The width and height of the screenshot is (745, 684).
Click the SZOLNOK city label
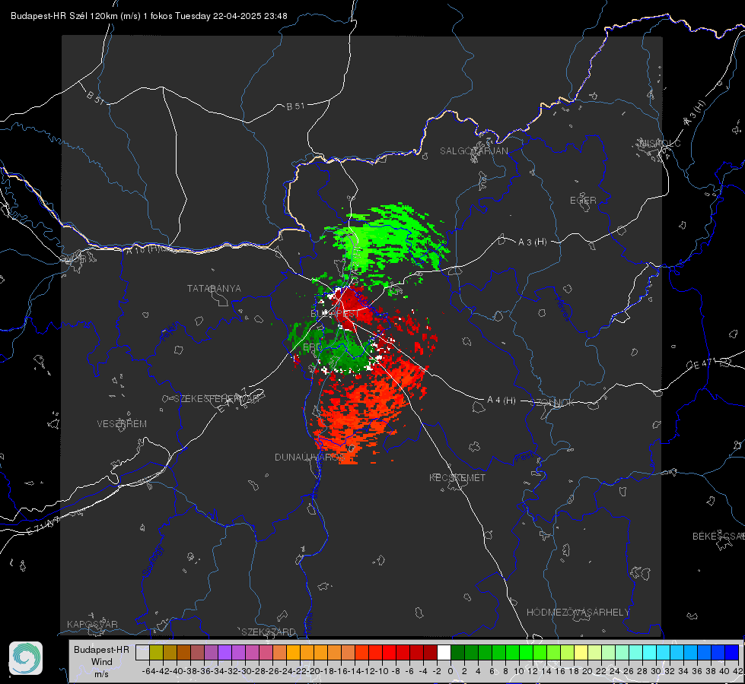point(553,403)
